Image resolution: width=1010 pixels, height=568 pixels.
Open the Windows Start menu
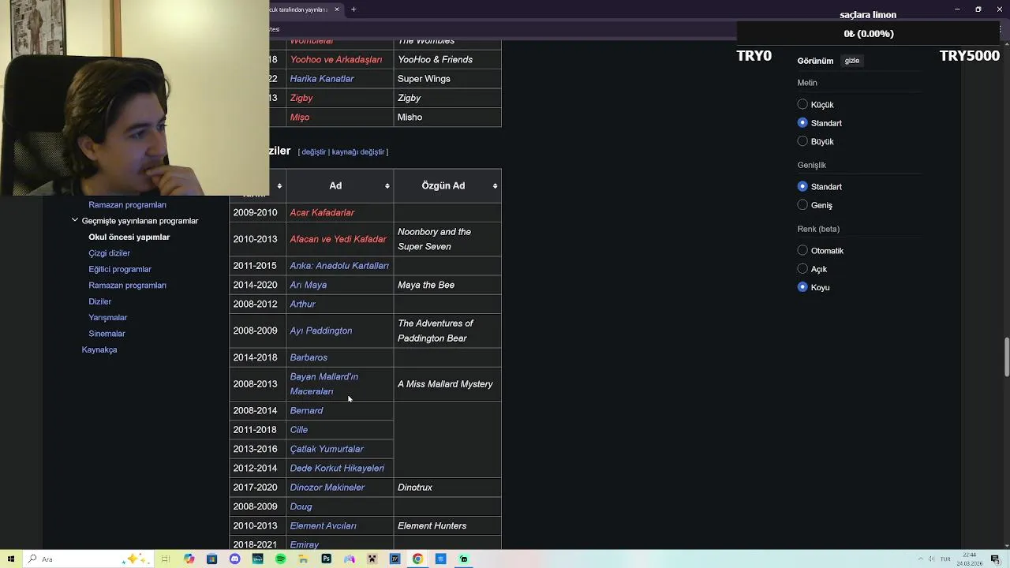click(x=11, y=559)
